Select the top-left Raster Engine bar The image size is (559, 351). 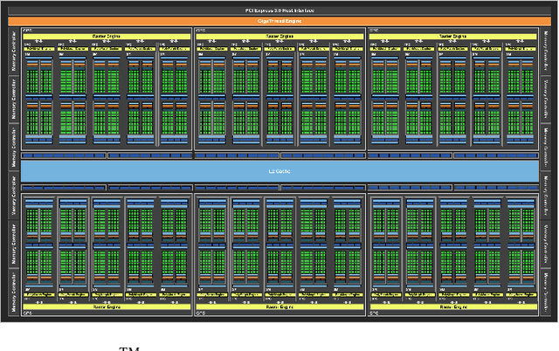106,37
